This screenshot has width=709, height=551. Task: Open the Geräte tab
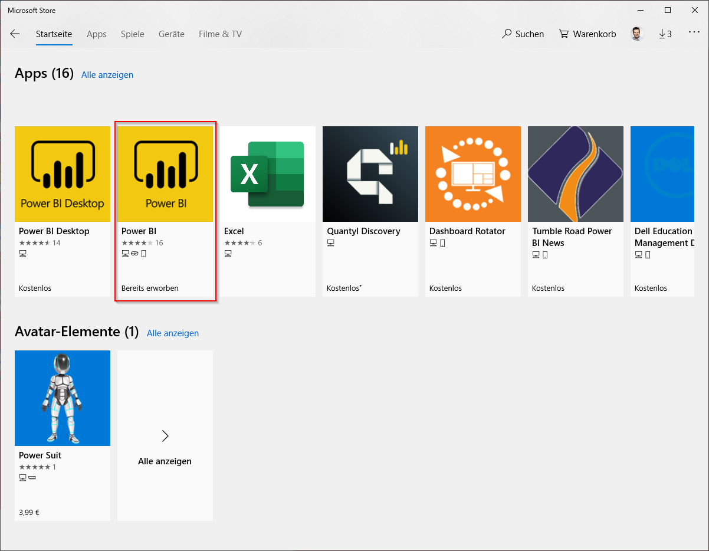pyautogui.click(x=172, y=34)
